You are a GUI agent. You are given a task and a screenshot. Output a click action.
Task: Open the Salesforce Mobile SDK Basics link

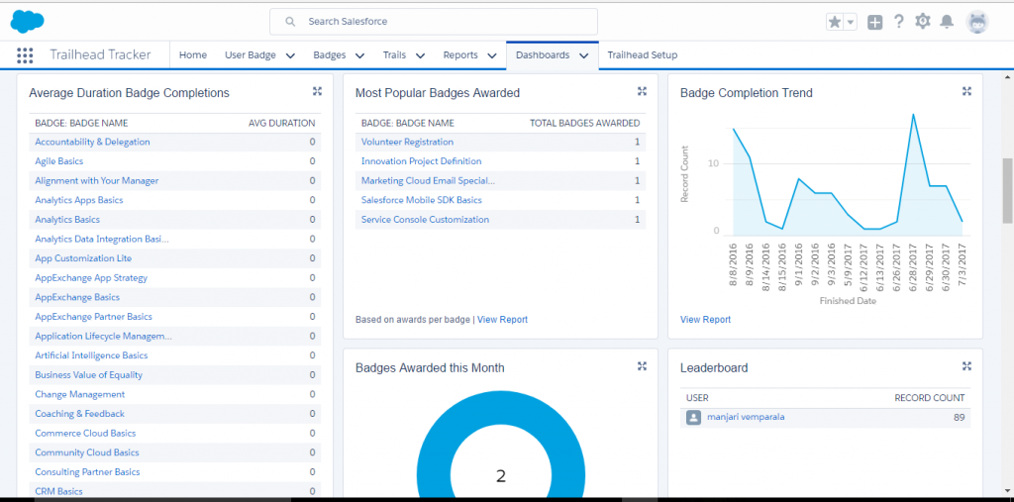click(422, 200)
